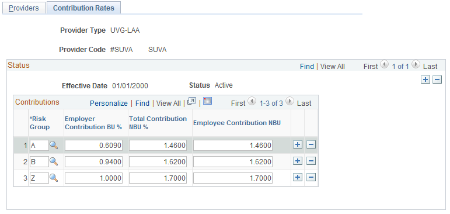The width and height of the screenshot is (450, 214).
Task: Sort by Employer Contribution BU % header
Action: (x=93, y=123)
